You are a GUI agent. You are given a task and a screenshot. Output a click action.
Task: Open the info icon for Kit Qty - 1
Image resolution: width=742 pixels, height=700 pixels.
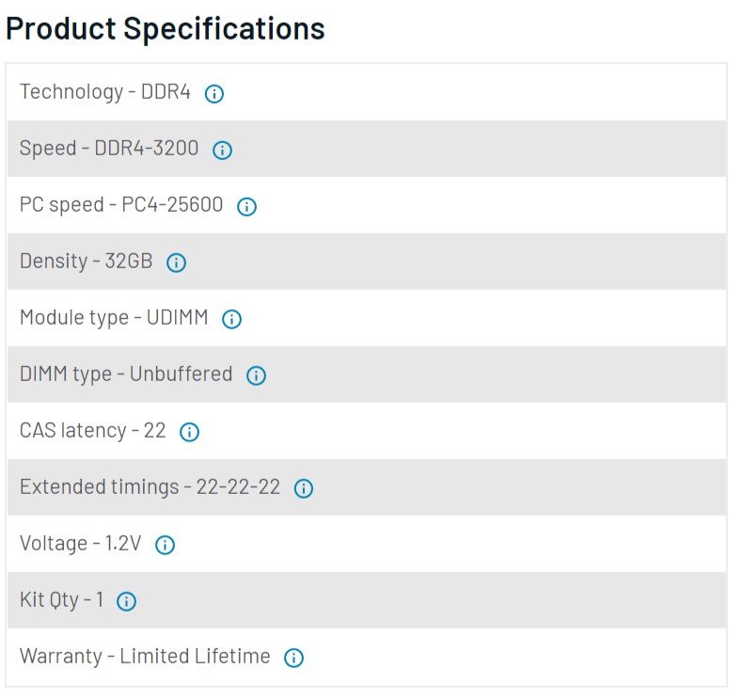(126, 601)
